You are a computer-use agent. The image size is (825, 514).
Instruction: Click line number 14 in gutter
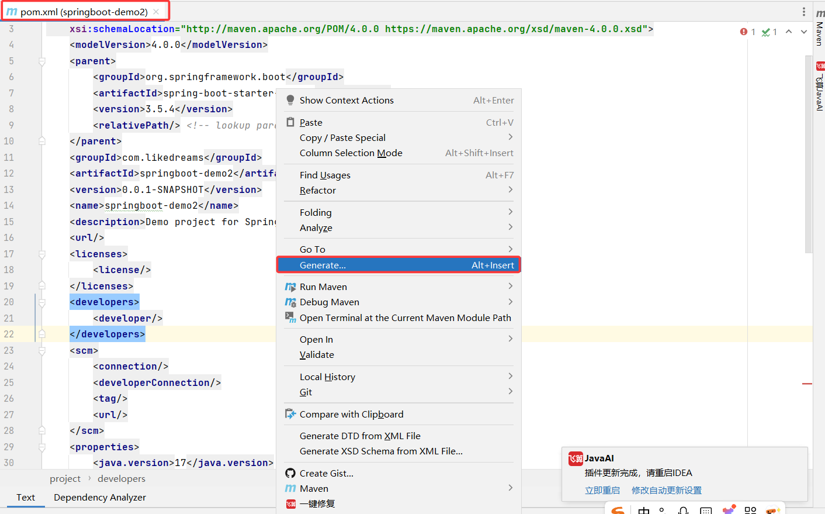tap(9, 205)
